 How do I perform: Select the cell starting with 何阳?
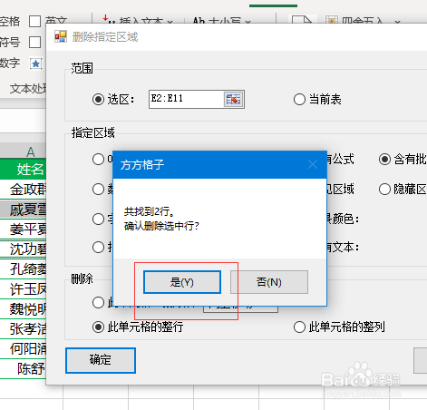(23, 348)
